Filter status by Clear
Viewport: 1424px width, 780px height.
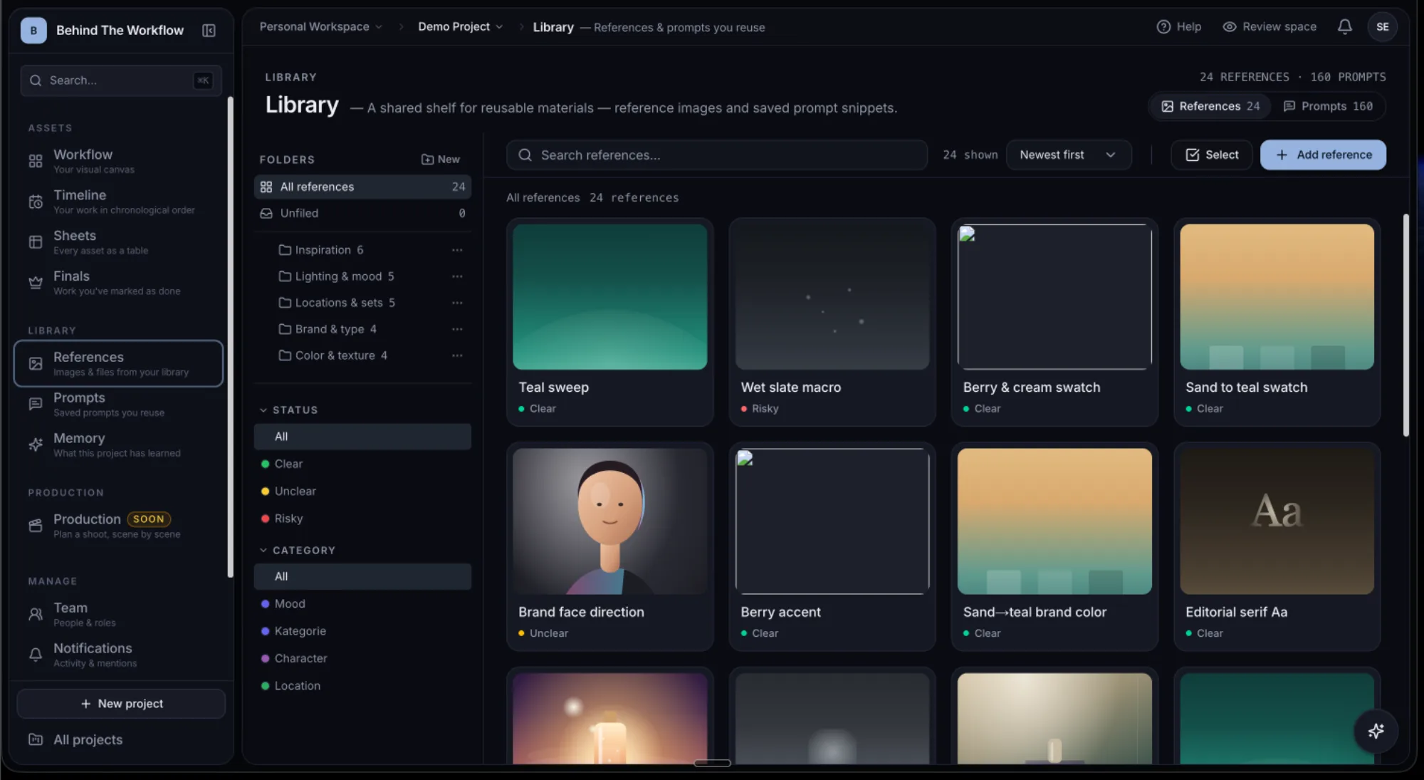362,464
